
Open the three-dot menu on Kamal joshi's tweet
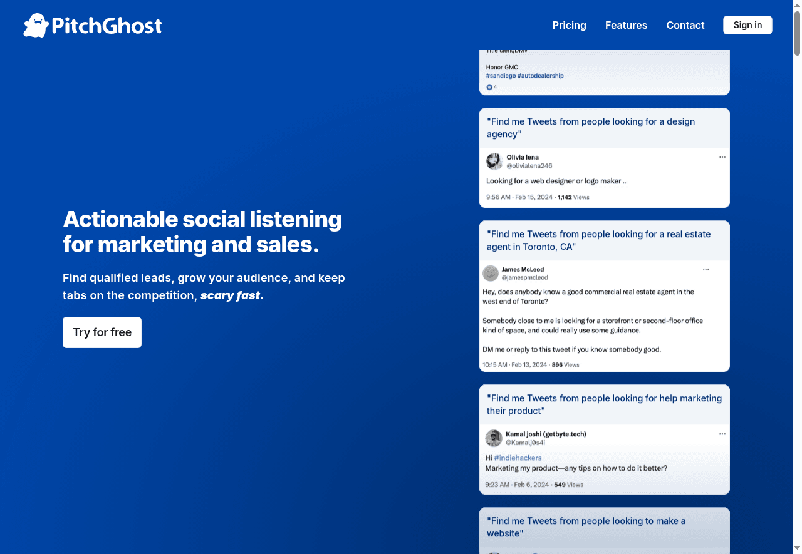point(722,434)
